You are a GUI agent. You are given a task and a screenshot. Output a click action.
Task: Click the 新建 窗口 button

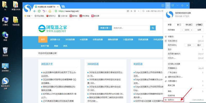pyautogui.click(x=179, y=24)
